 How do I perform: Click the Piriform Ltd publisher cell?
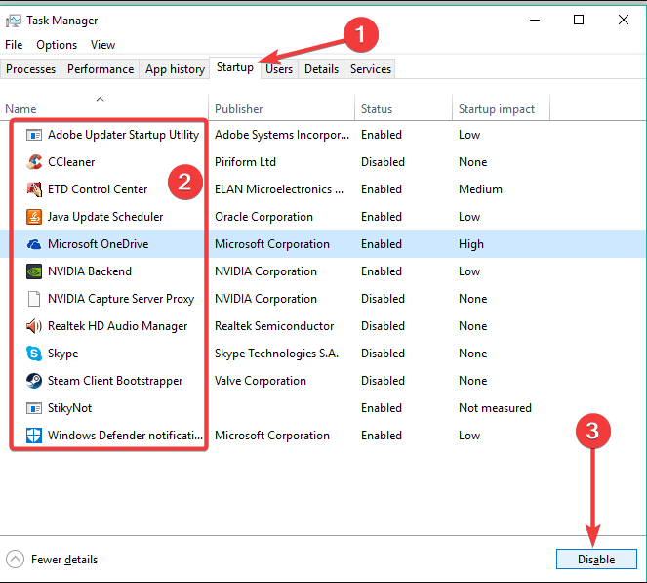coord(245,162)
